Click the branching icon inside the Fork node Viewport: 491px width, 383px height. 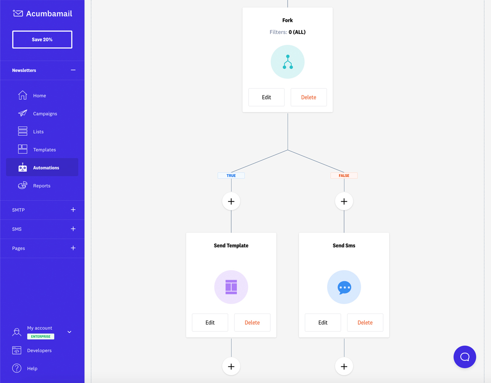pyautogui.click(x=288, y=62)
